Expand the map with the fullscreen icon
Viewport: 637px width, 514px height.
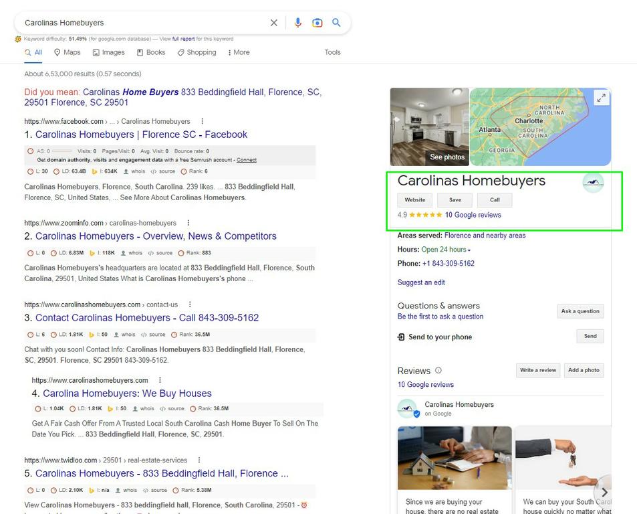pos(602,98)
